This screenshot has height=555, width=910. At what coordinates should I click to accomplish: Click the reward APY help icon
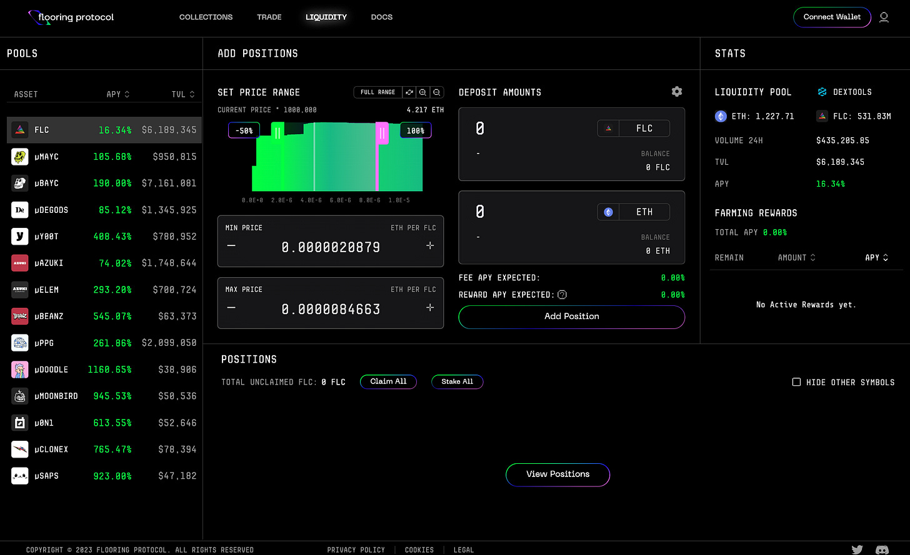pos(562,295)
